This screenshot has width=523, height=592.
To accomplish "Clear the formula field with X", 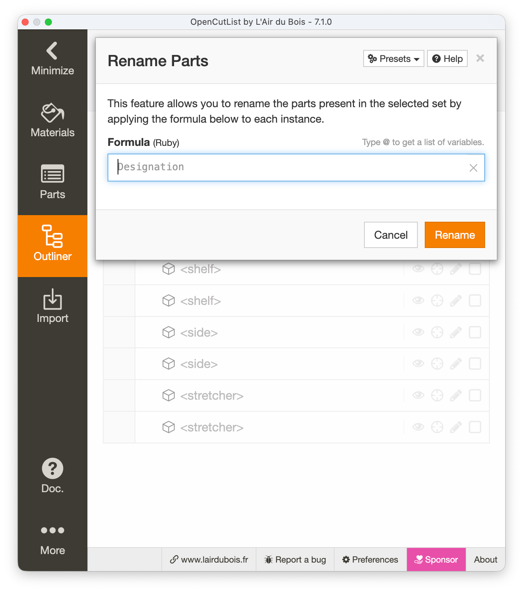I will [473, 168].
